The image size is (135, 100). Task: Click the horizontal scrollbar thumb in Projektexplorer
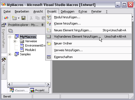point(29,84)
